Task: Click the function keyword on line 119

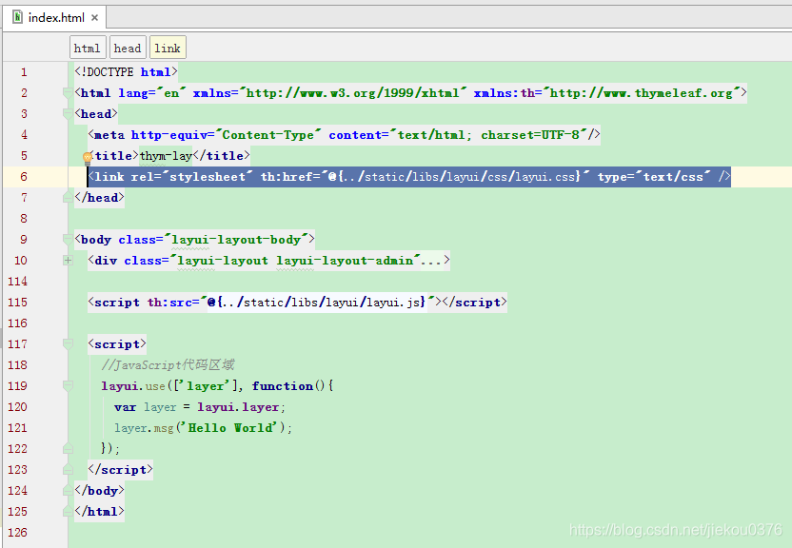Action: coord(283,386)
